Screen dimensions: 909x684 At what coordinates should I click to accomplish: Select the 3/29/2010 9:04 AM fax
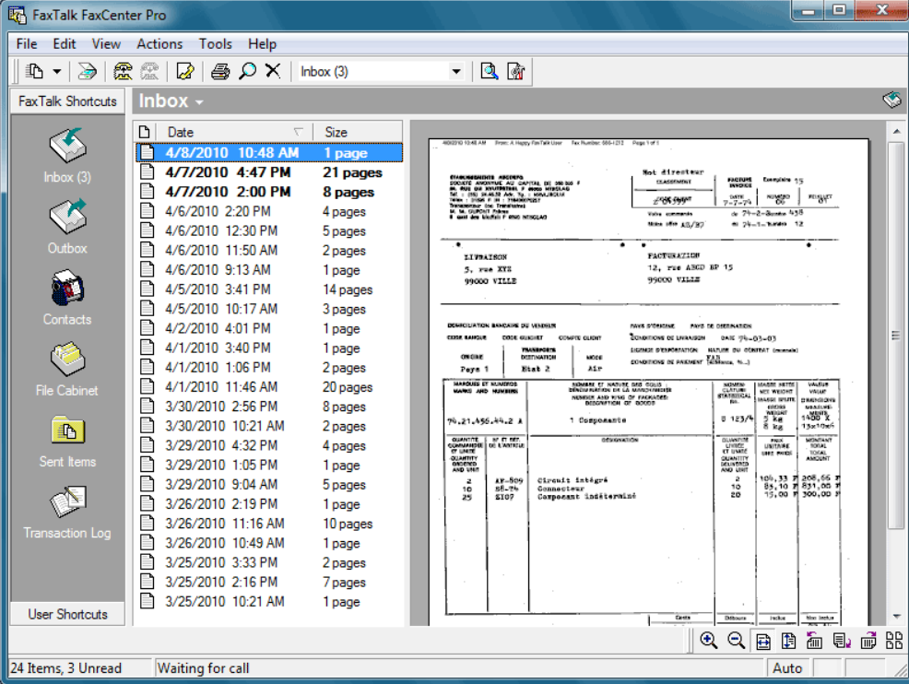click(x=269, y=485)
